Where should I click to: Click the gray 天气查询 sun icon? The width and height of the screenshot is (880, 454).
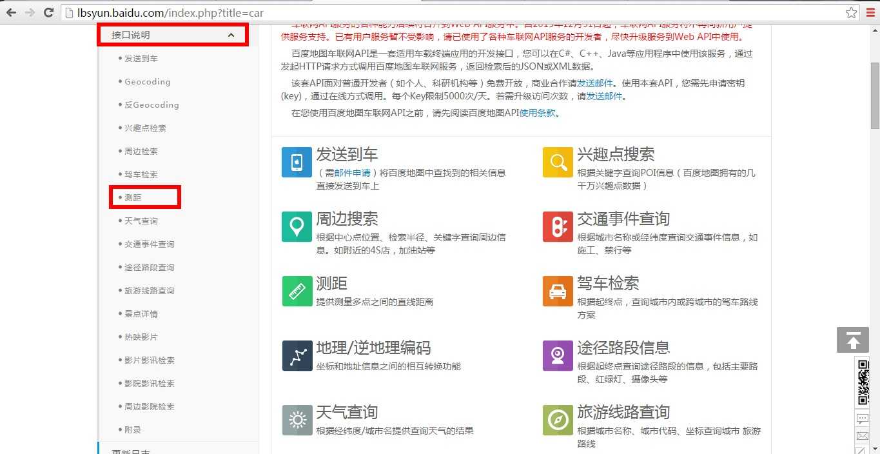click(x=297, y=420)
